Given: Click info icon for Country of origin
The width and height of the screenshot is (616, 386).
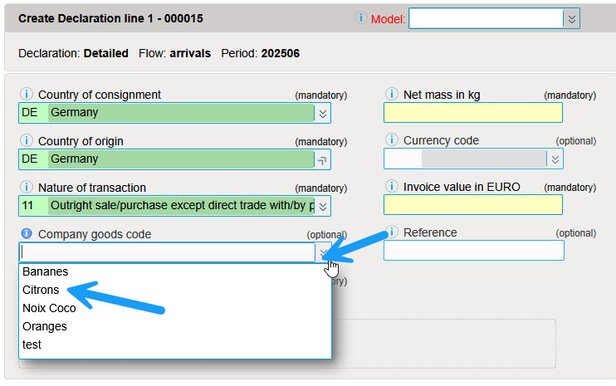Looking at the screenshot, I should (26, 141).
